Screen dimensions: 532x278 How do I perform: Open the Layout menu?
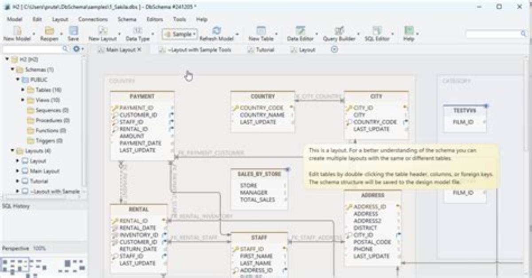pos(60,19)
